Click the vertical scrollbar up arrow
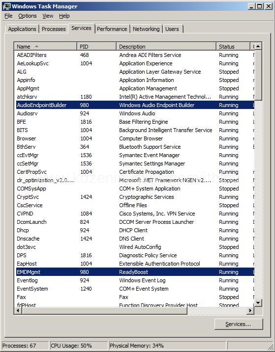 (x=258, y=47)
